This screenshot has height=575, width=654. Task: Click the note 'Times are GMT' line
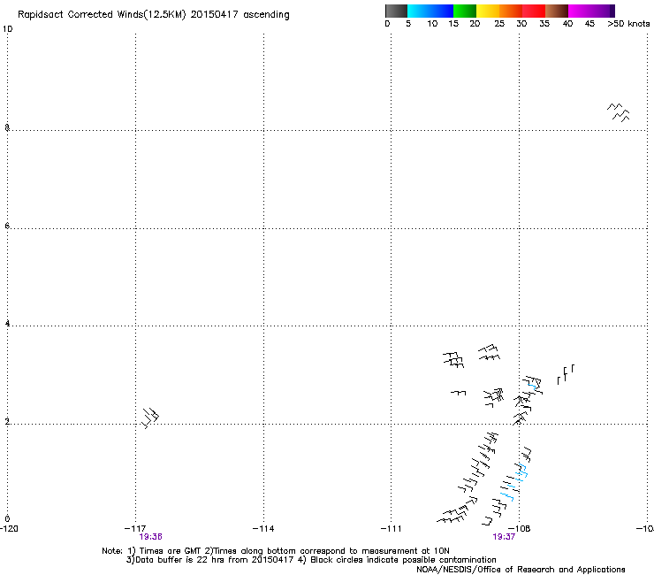275,551
